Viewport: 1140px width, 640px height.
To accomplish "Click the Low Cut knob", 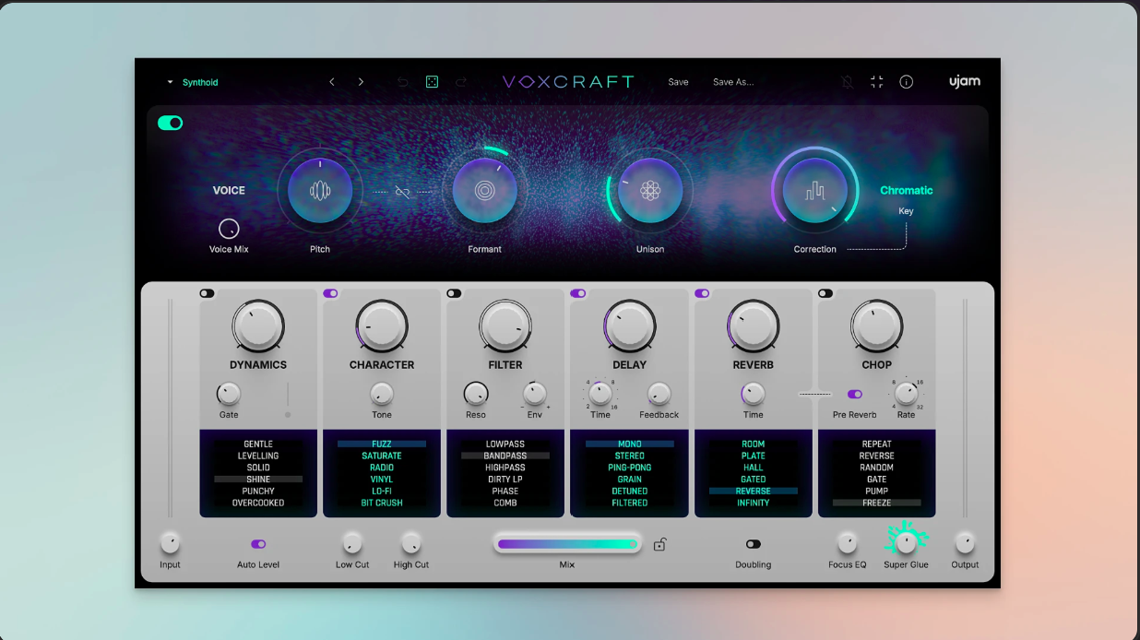I will tap(352, 542).
